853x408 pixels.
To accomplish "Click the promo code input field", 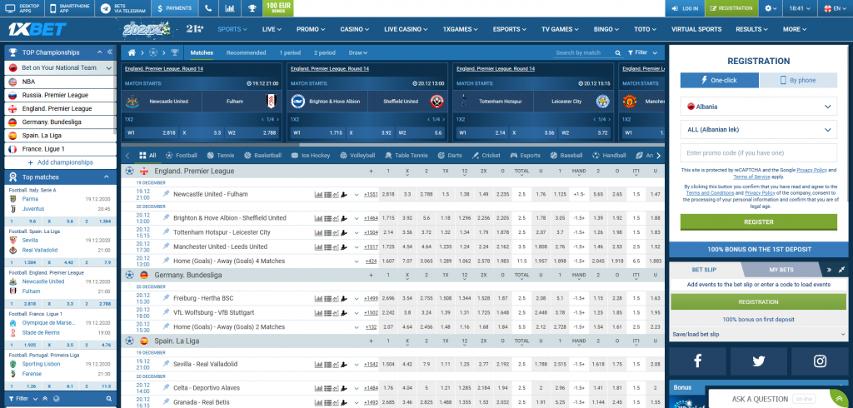I will point(758,153).
